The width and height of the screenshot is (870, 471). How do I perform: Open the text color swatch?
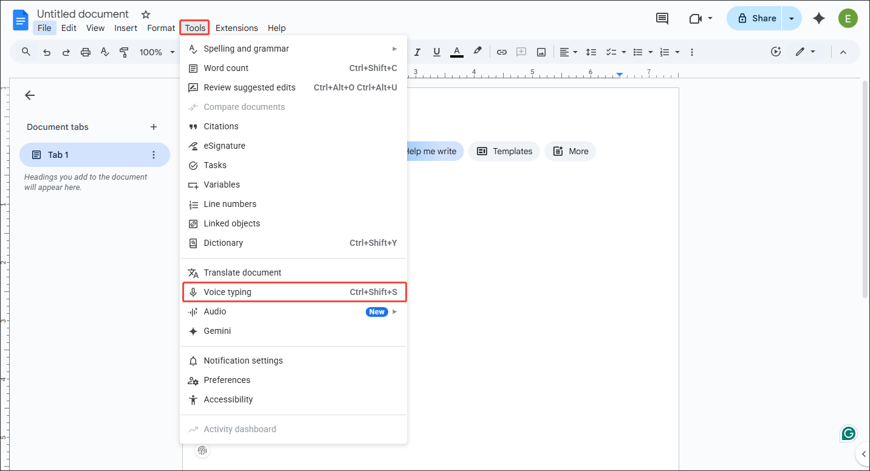[x=456, y=52]
